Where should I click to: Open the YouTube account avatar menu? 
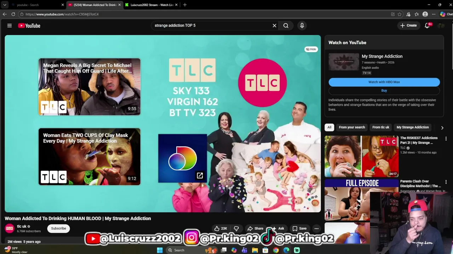coord(441,25)
